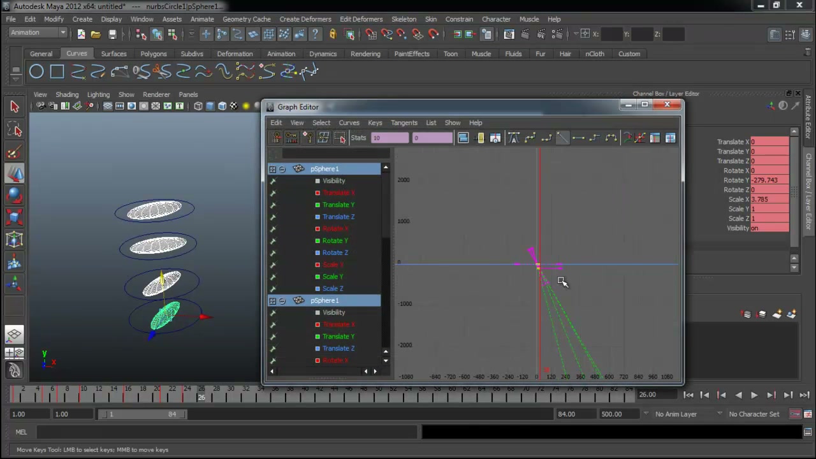Collapse the second pSphere1 node in outliner
Screen dimensions: 816x459
click(x=282, y=301)
